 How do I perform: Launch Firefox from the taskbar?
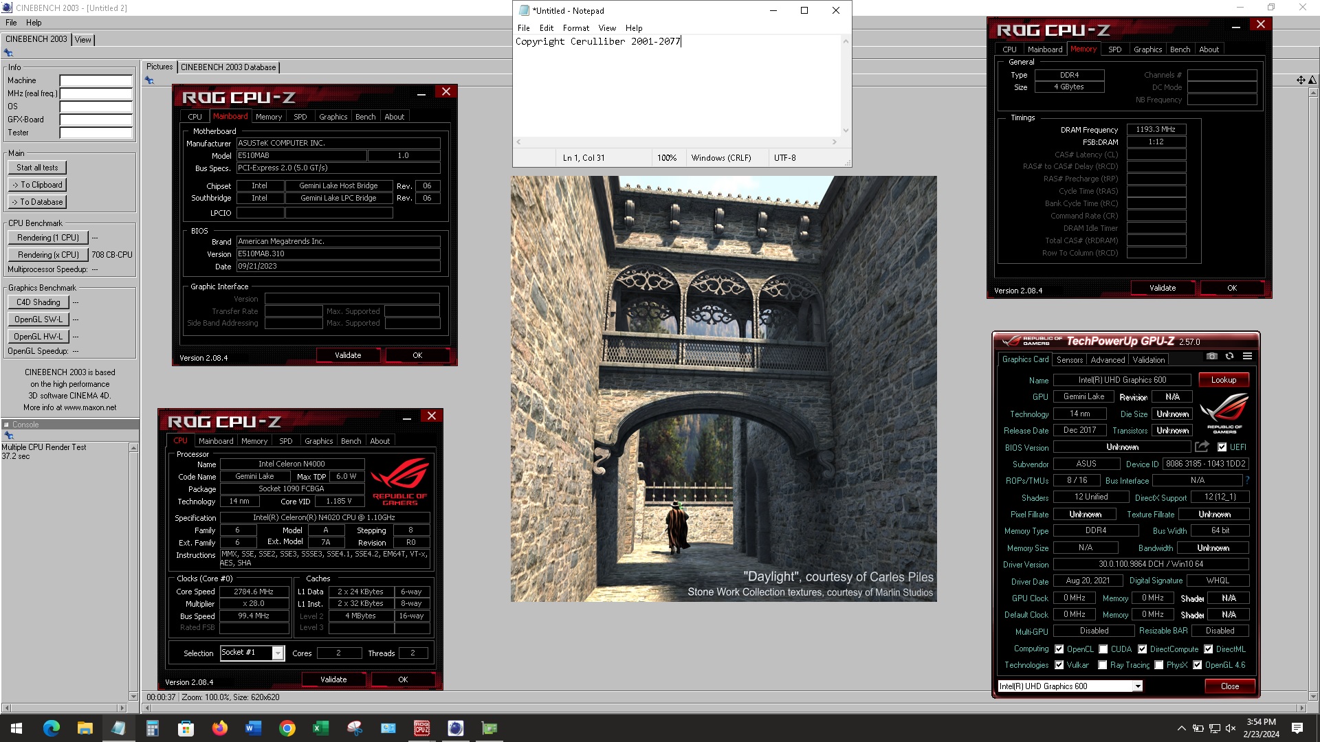pos(219,728)
